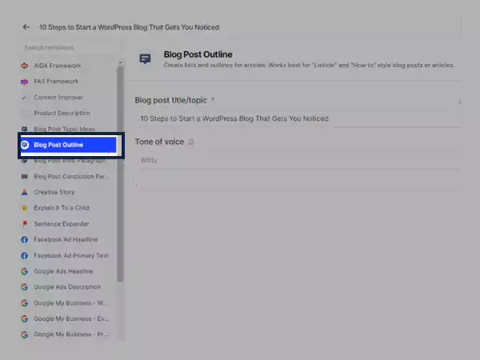Click the Facebook logo beside Facebook Ad Headline

coord(25,240)
